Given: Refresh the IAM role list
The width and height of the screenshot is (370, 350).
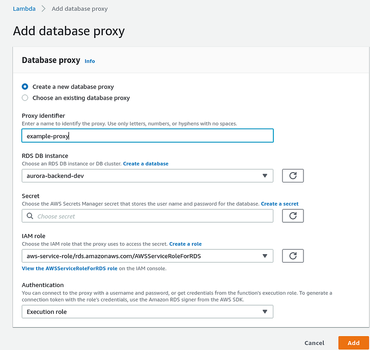Looking at the screenshot, I should (x=293, y=256).
